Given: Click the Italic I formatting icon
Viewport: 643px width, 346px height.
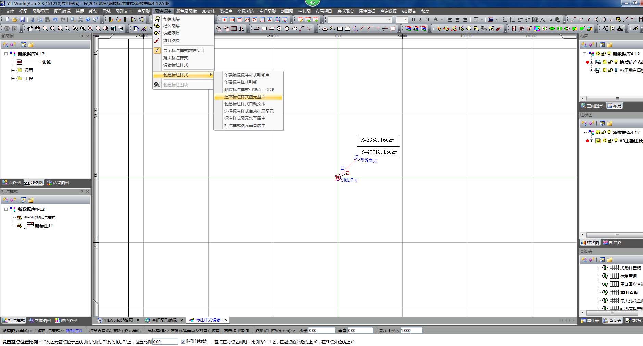Looking at the screenshot, I should [420, 20].
